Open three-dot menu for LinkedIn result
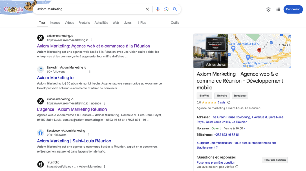306x171 pixels. tap(90, 71)
